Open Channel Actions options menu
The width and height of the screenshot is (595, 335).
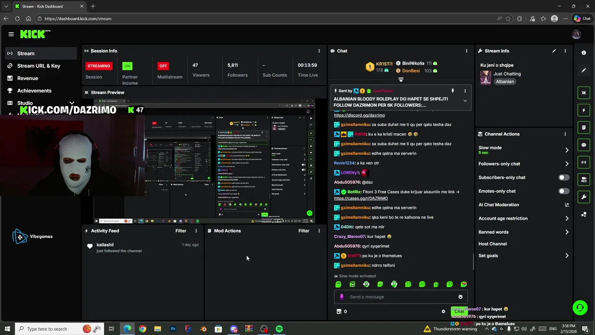(565, 134)
